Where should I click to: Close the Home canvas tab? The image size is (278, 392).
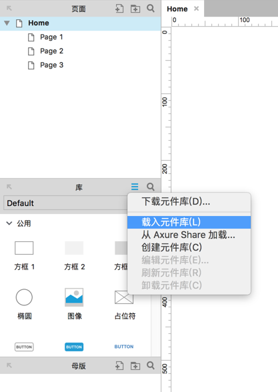197,9
